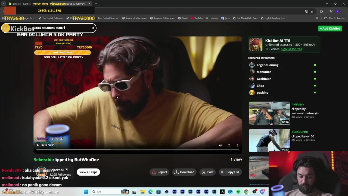Launch Lightroom from taskbar

click(214, 192)
